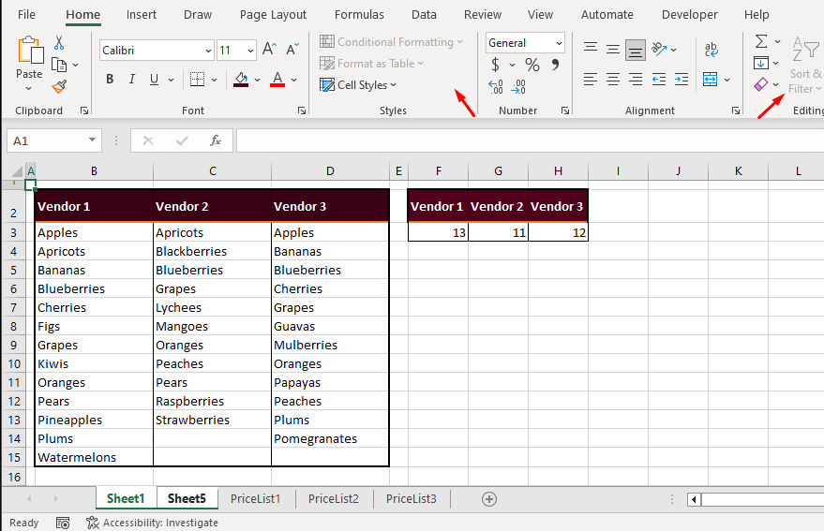Open the PriceList1 sheet tab
This screenshot has height=531, width=824.
pyautogui.click(x=255, y=498)
